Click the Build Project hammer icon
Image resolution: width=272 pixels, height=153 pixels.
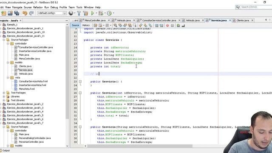79,13
